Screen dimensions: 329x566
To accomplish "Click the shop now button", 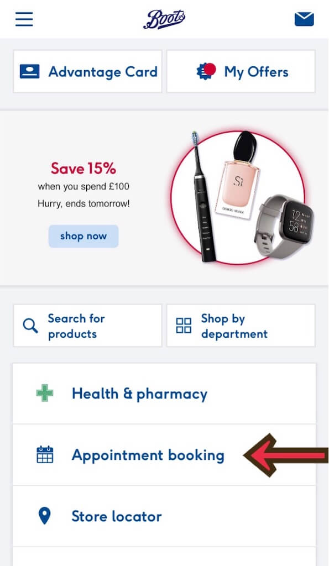I will point(83,236).
